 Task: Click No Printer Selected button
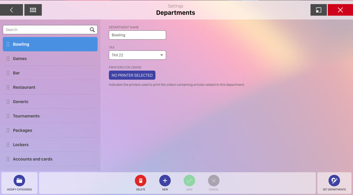132,75
